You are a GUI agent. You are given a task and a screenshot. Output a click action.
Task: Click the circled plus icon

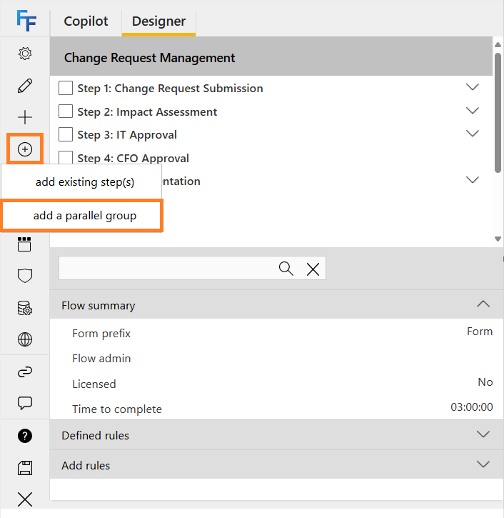(x=25, y=149)
